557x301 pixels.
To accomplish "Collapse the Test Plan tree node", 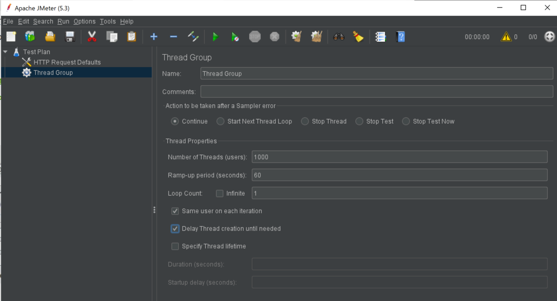I will pyautogui.click(x=6, y=52).
